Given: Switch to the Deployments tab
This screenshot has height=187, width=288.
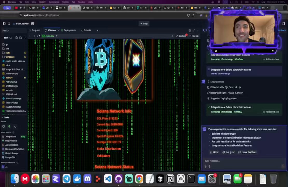Looking at the screenshot, I should point(68,30).
